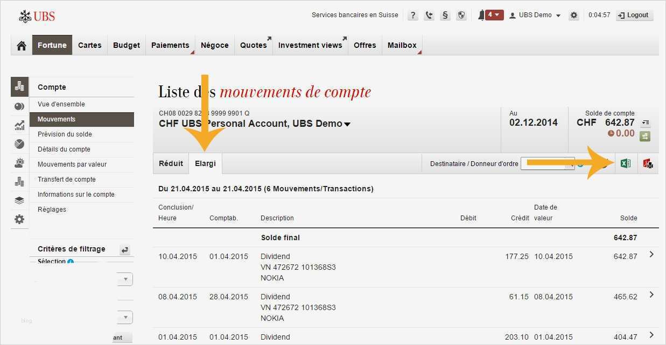Viewport: 666px width, 345px height.
Task: Click the Description column header
Action: [277, 218]
